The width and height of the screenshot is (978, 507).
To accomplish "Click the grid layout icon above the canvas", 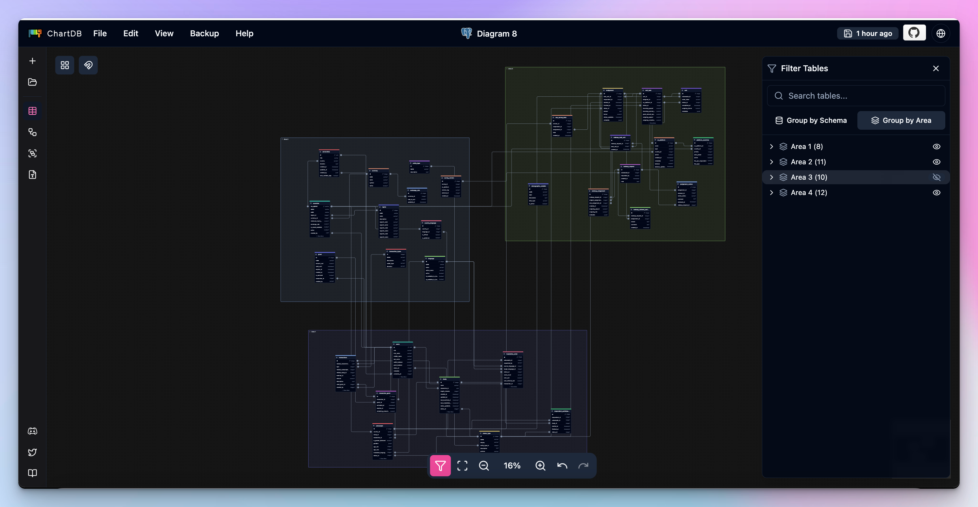I will (64, 65).
